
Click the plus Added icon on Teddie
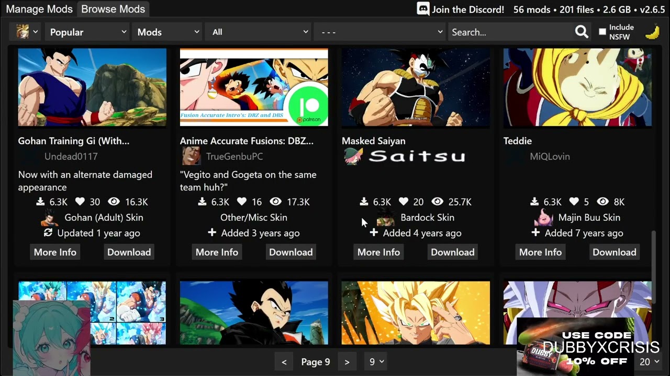[x=535, y=232]
